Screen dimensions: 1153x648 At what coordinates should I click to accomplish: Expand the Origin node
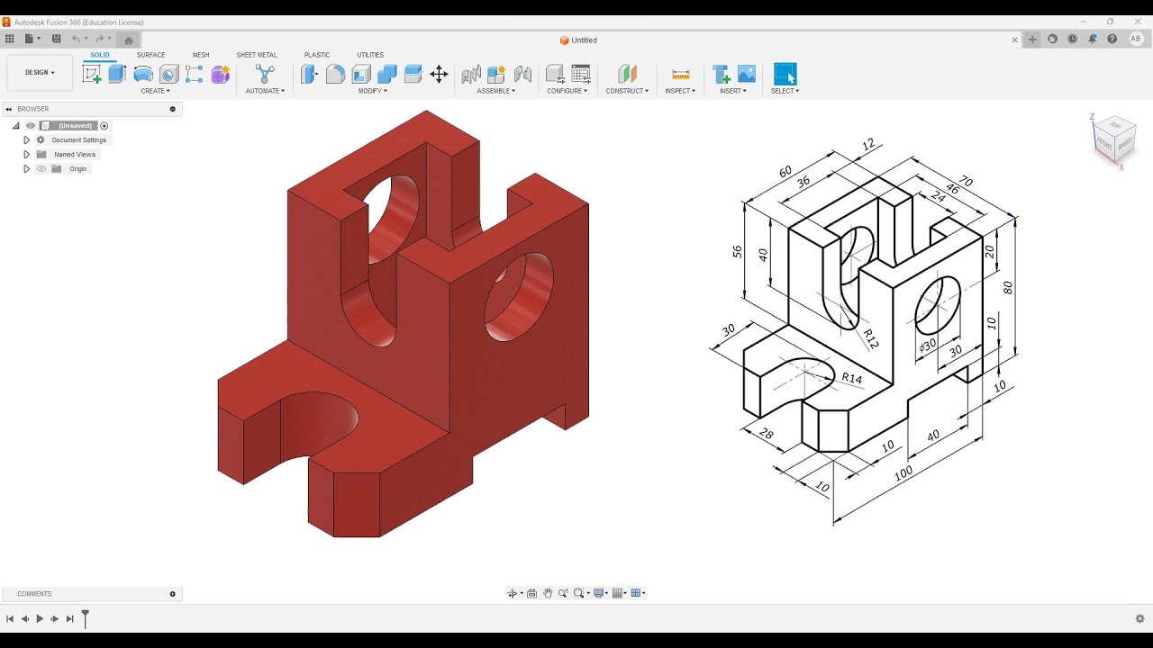click(26, 169)
